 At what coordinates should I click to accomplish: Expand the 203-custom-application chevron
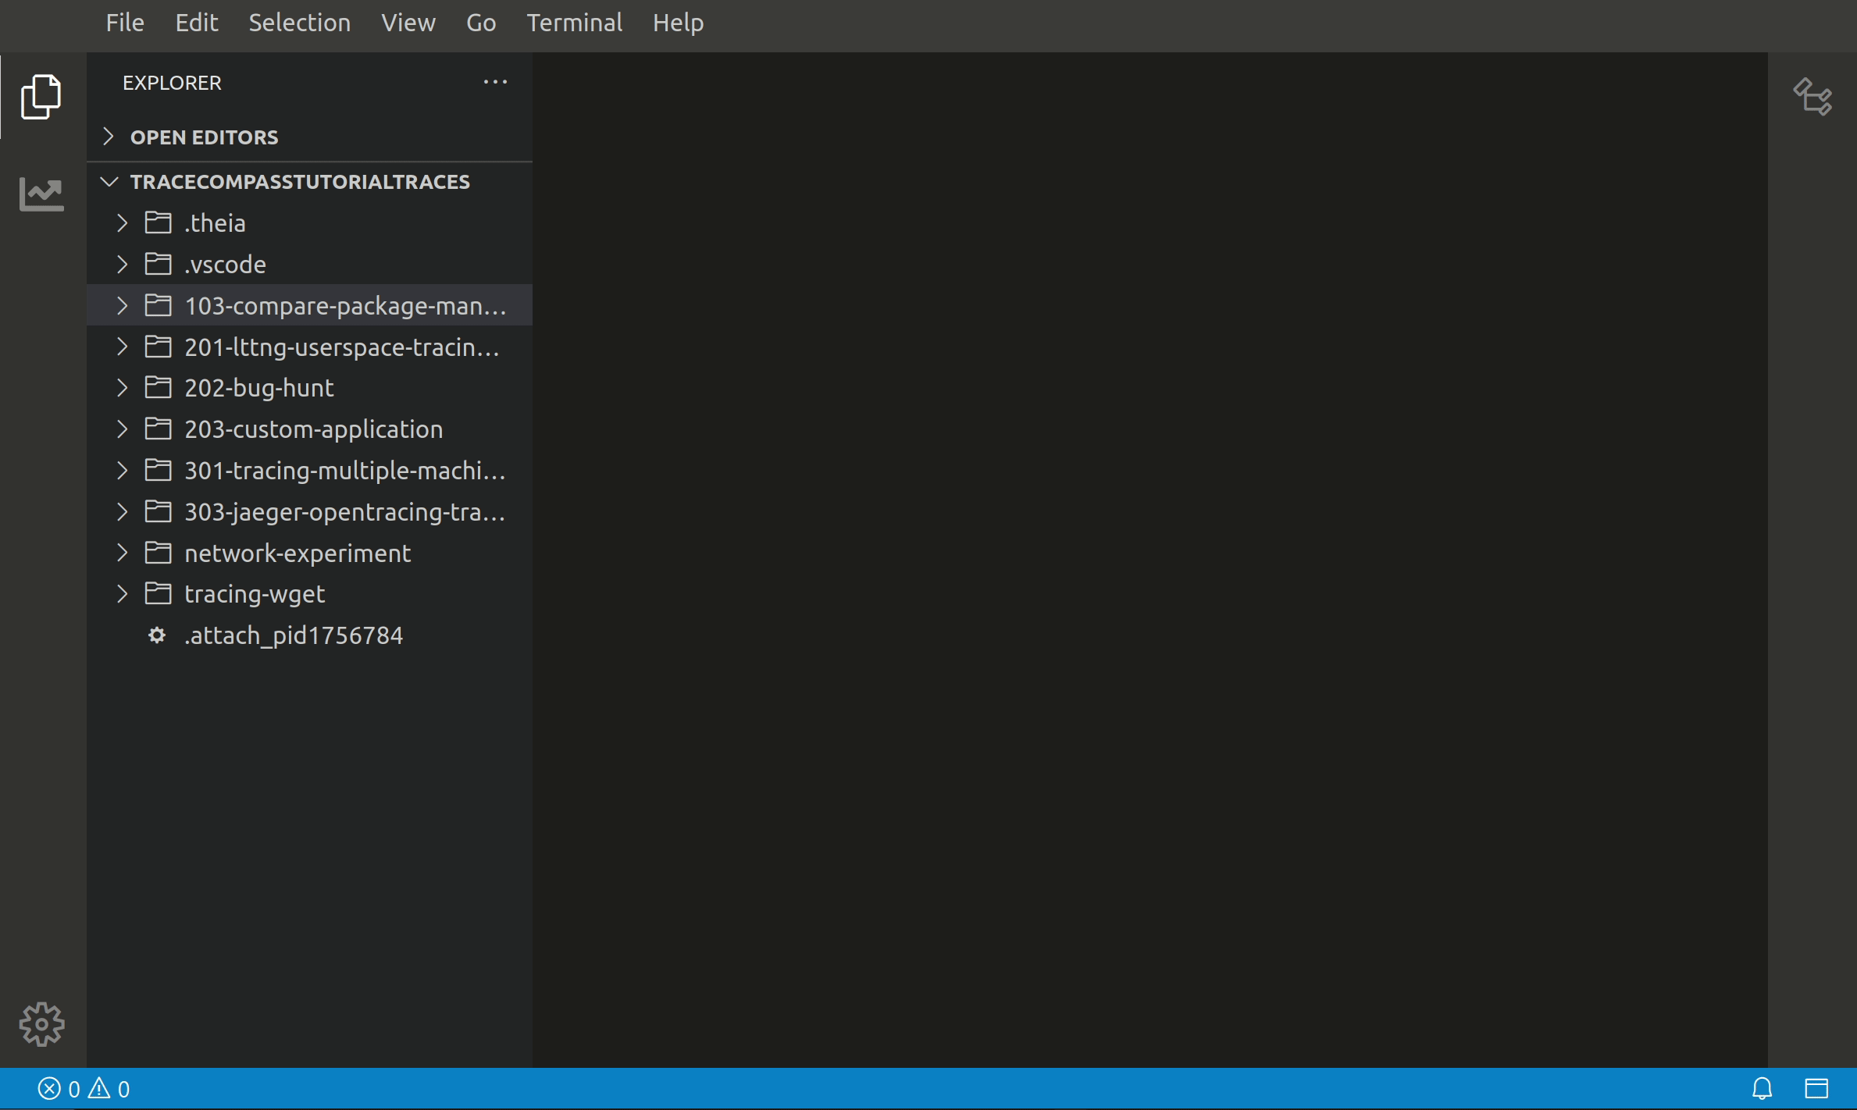[122, 429]
